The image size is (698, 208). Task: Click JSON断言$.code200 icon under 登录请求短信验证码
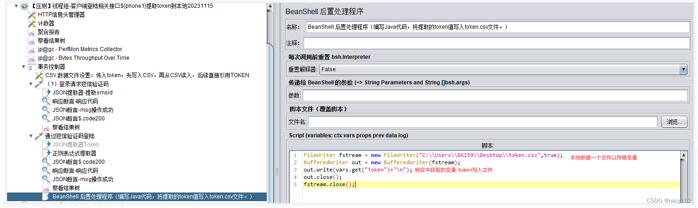click(46, 119)
